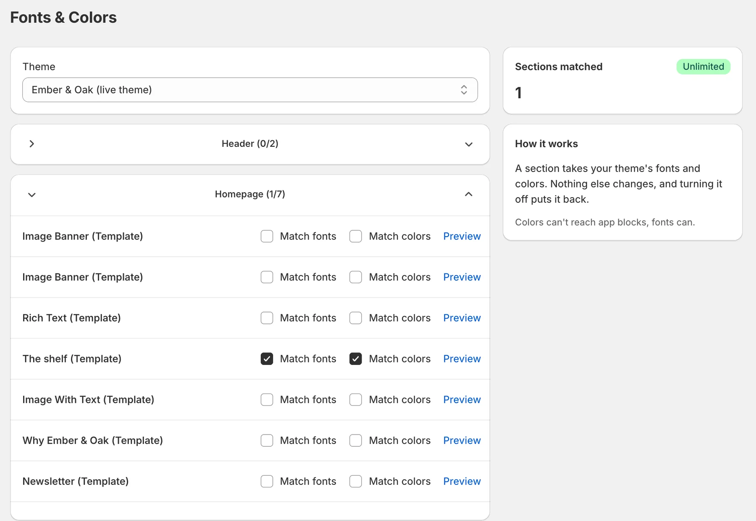
Task: Click the down chevron right of Header (0/2)
Action: click(469, 144)
